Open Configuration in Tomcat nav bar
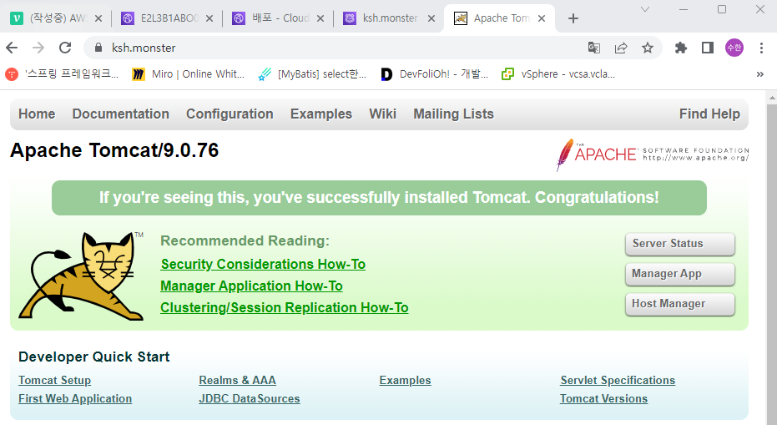Screen dimensions: 777x425 pyautogui.click(x=230, y=114)
